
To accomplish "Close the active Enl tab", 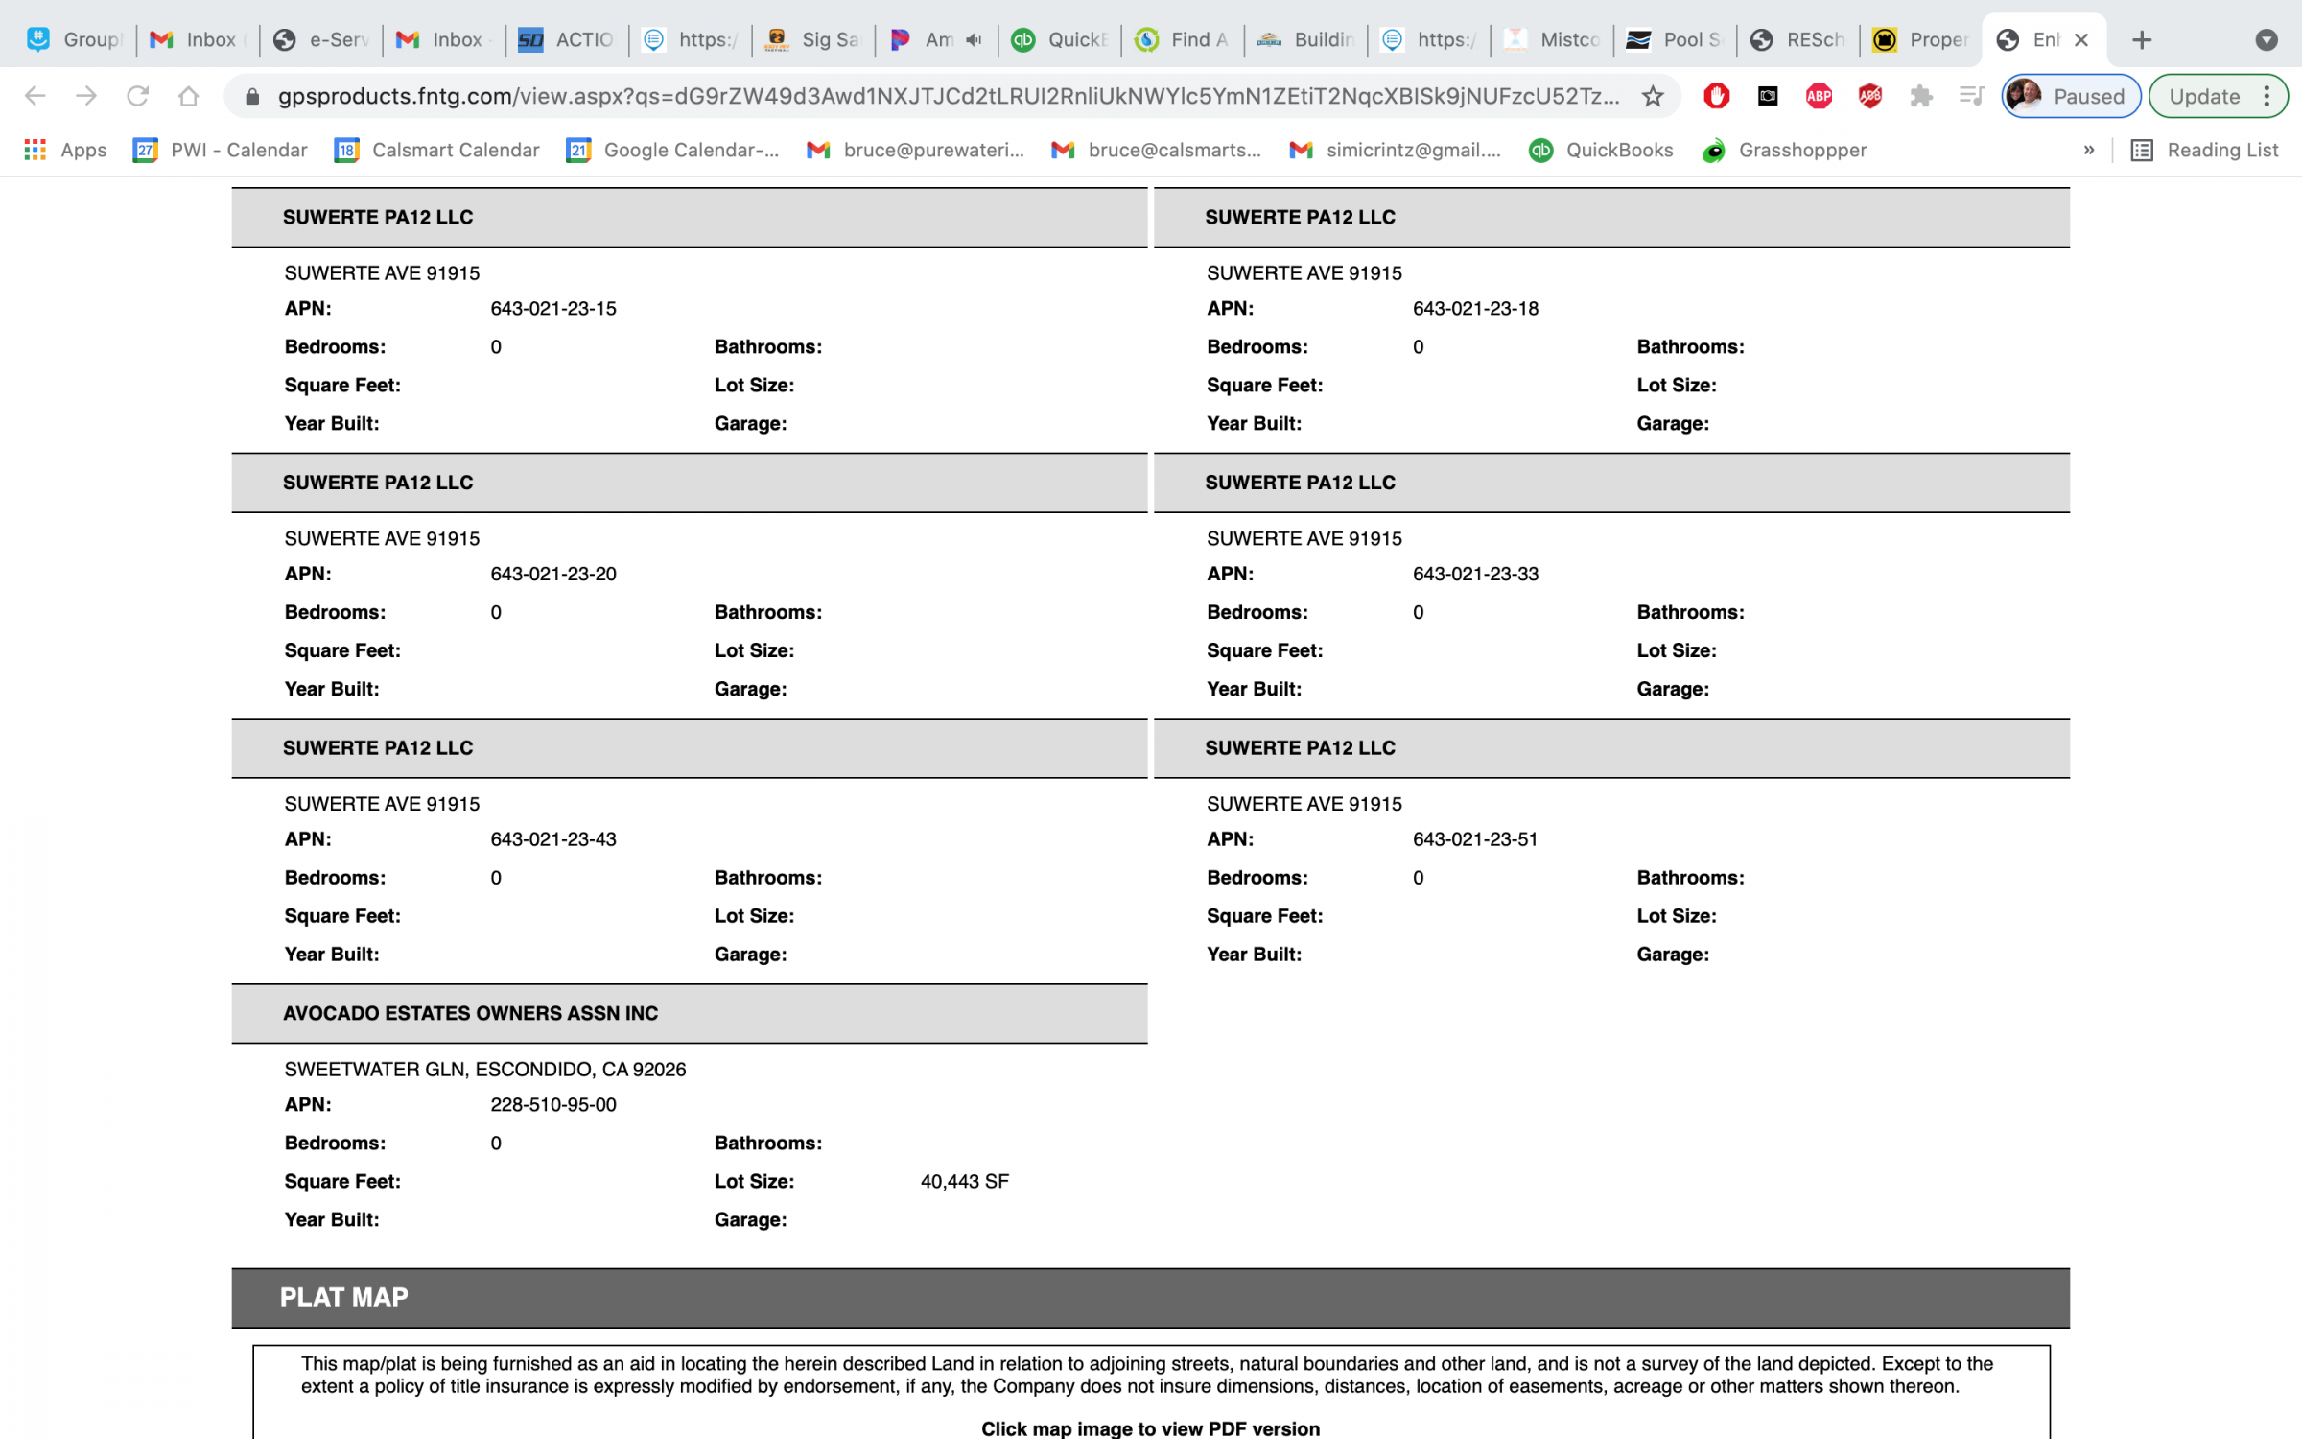I will [2080, 39].
